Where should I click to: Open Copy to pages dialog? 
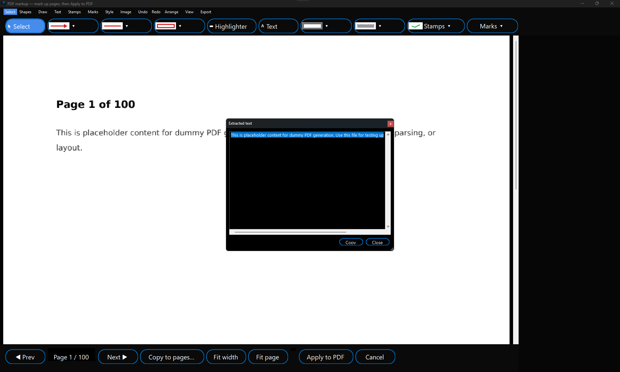pos(172,357)
